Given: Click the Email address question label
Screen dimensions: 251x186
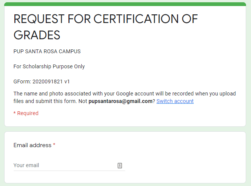Looking at the screenshot, I should coord(32,145).
